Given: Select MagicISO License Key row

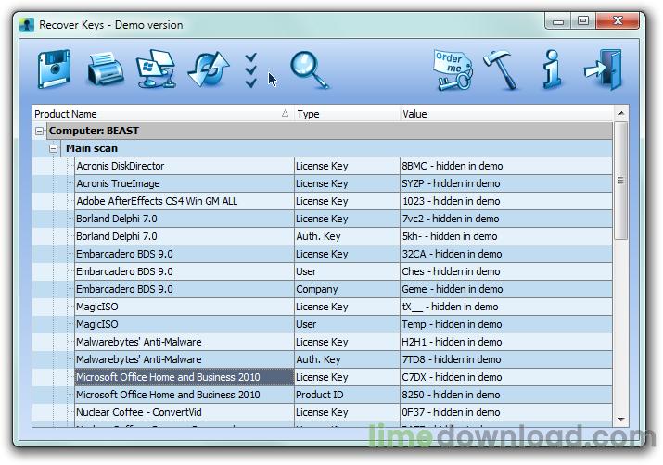Looking at the screenshot, I should (x=343, y=307).
